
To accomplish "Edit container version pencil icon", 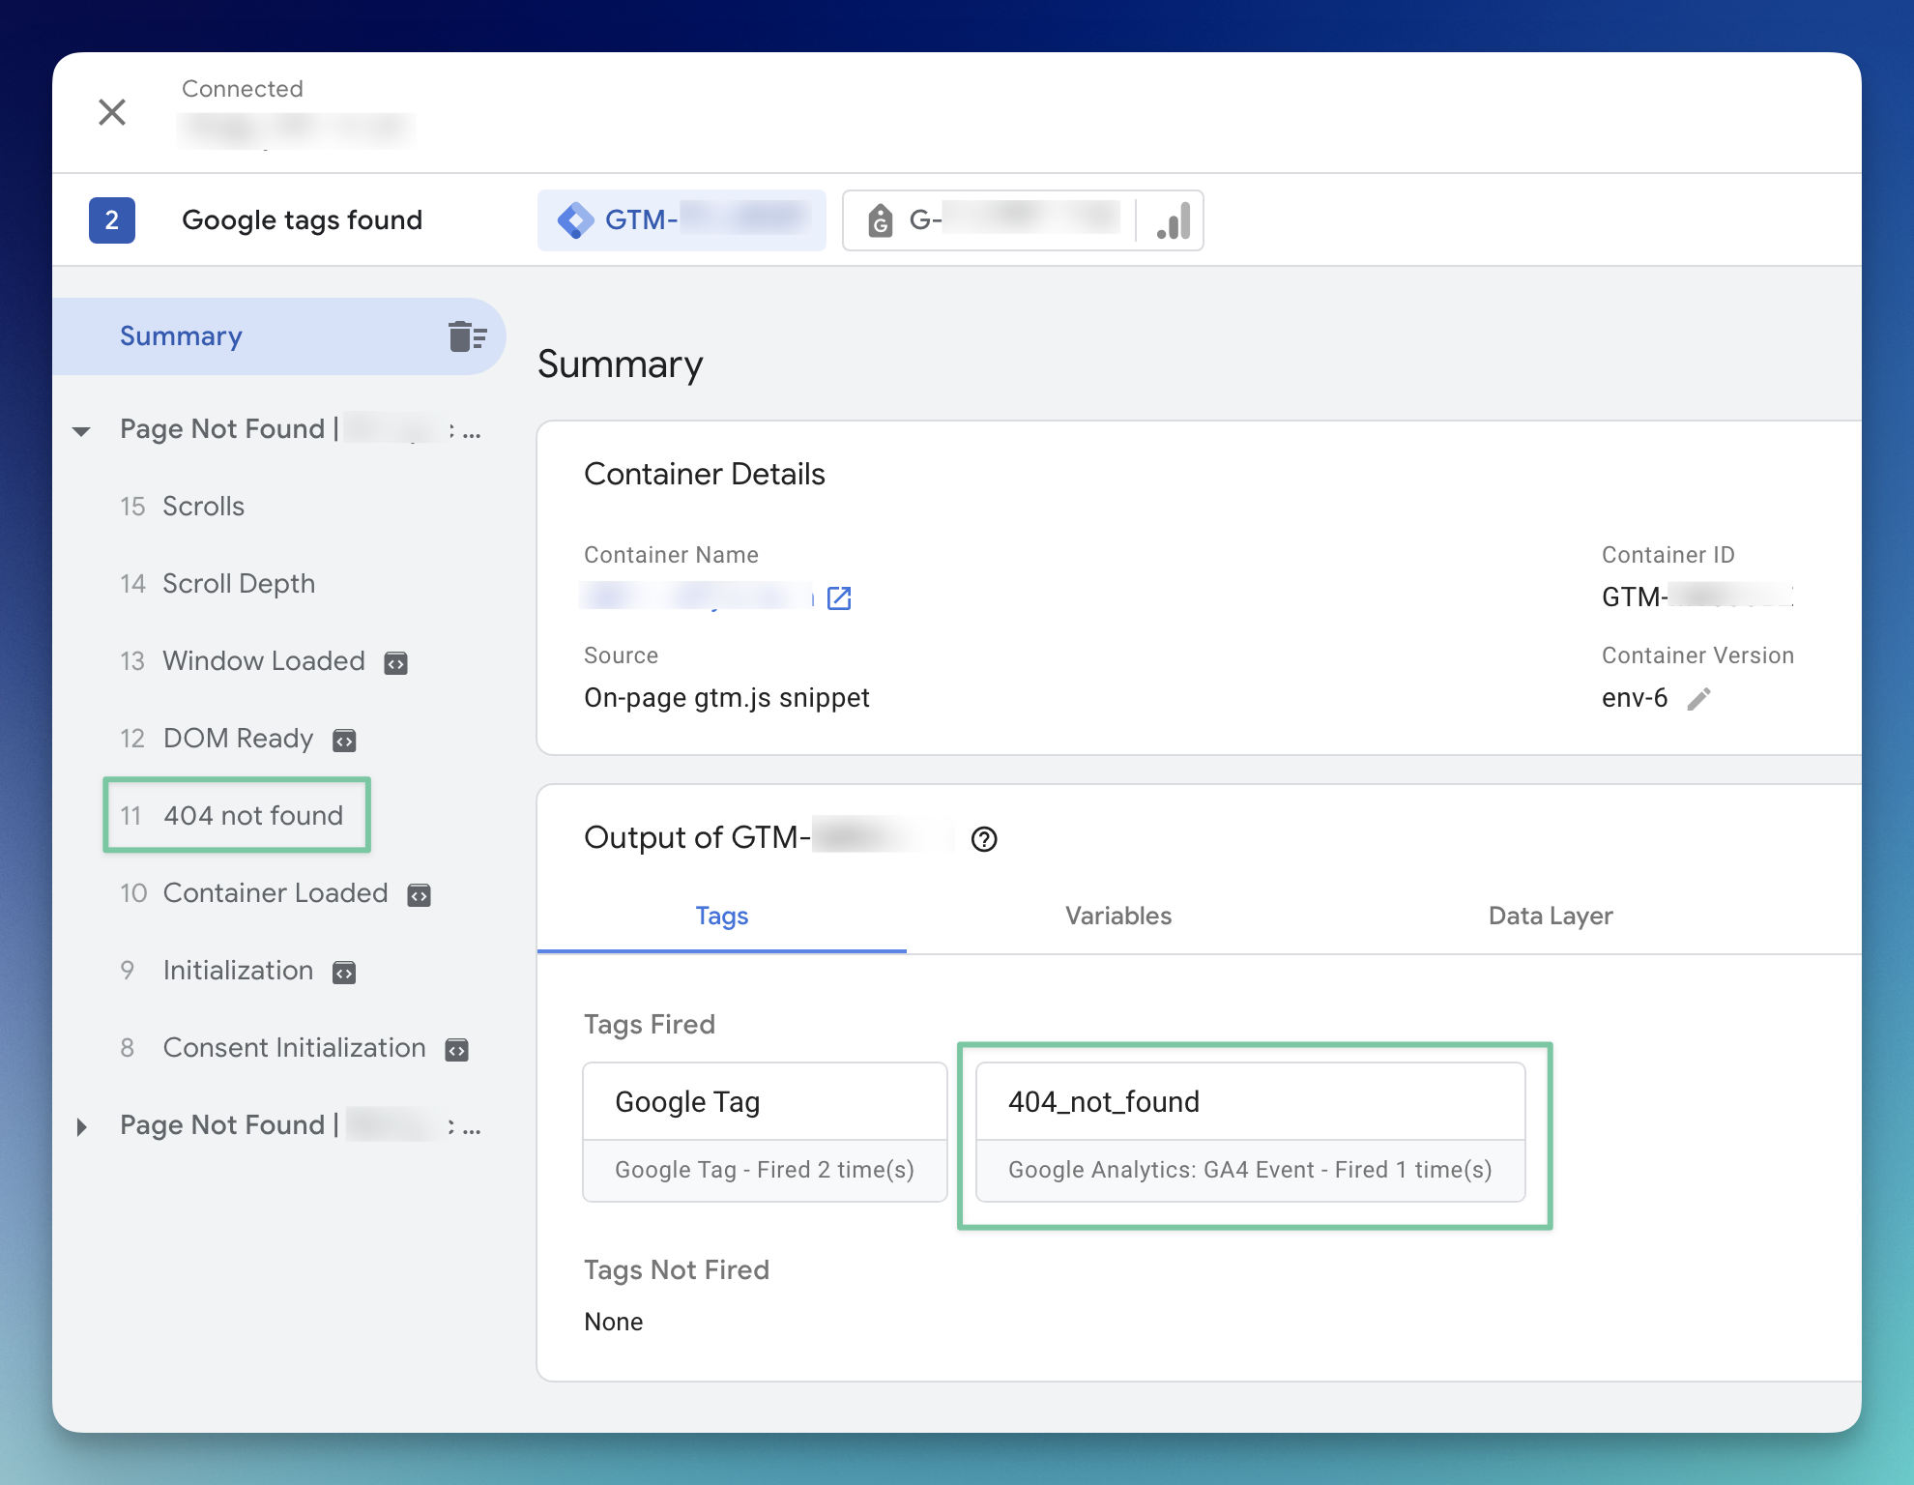I will coord(1698,699).
